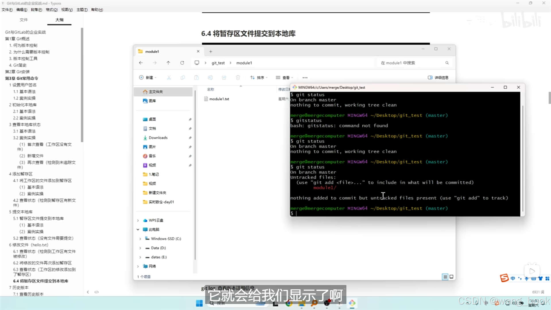Open Typora 编辑(E) menu

coord(22,9)
